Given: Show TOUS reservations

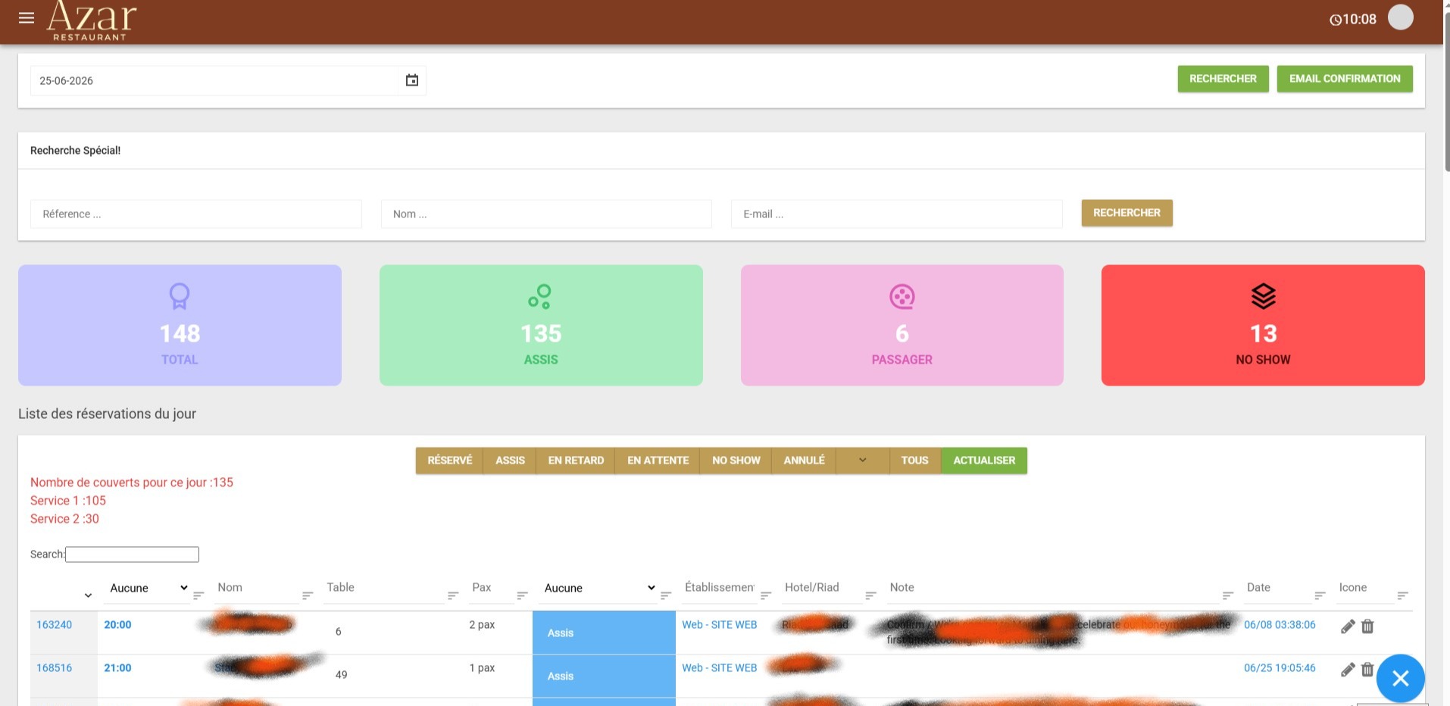Looking at the screenshot, I should [x=914, y=461].
